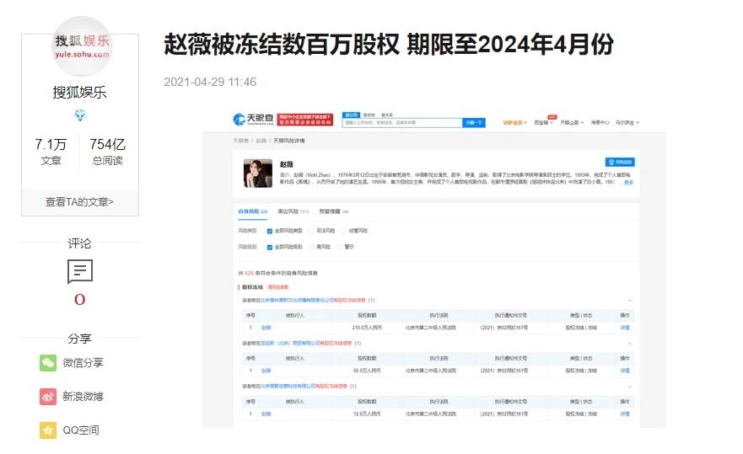Open 查看TA的文章 link

(x=79, y=201)
